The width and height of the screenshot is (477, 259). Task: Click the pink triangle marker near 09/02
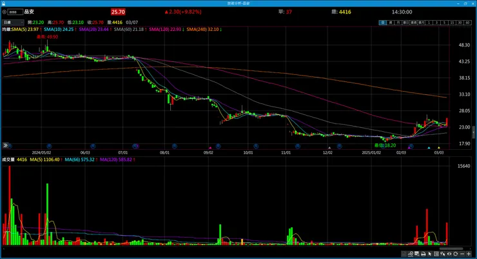coord(210,147)
